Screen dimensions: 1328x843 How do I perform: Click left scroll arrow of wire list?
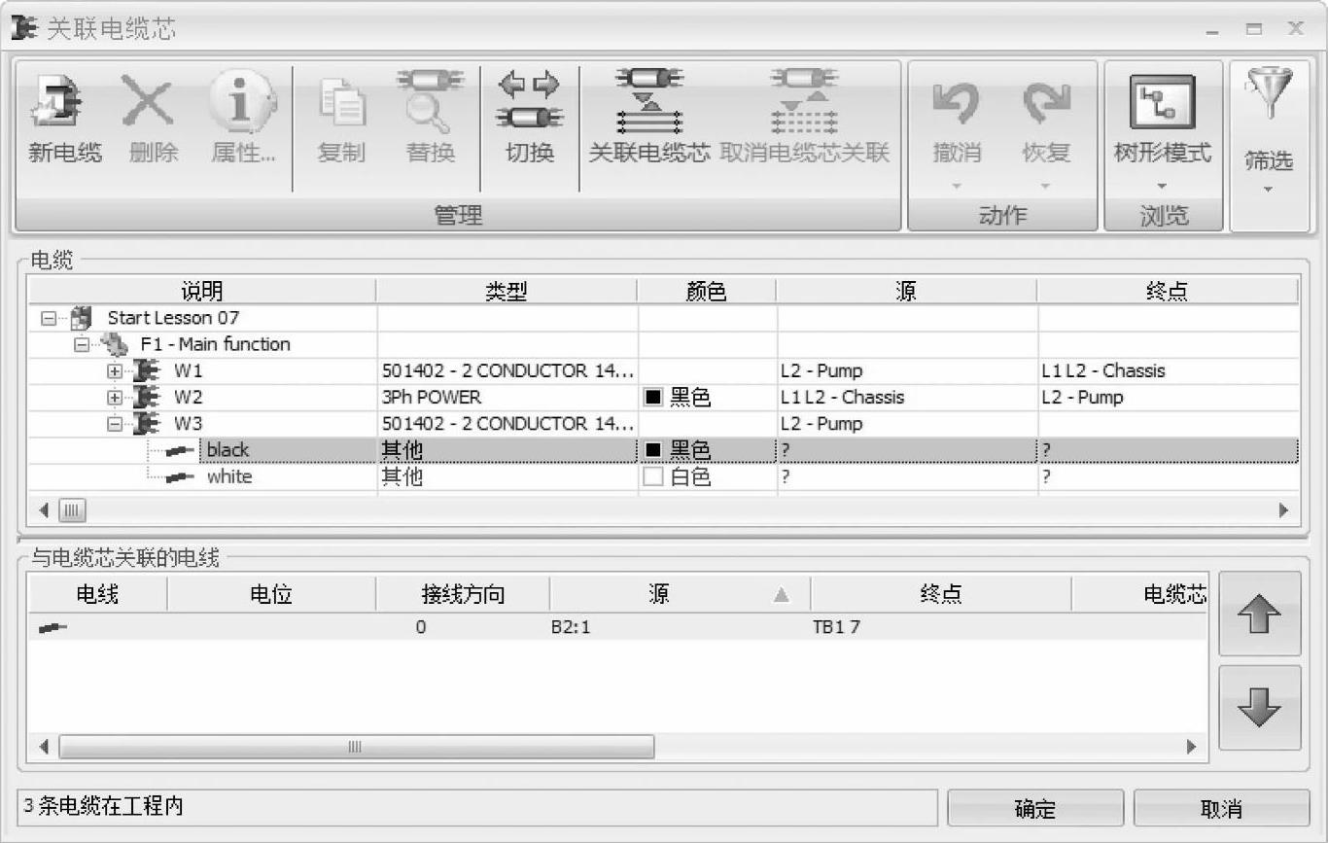pyautogui.click(x=43, y=747)
